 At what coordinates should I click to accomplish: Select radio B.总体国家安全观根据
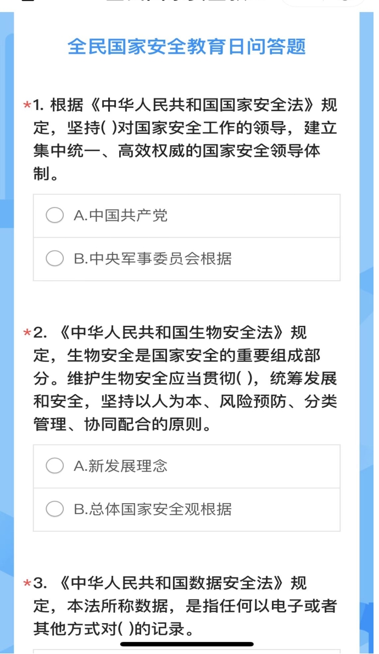click(54, 509)
